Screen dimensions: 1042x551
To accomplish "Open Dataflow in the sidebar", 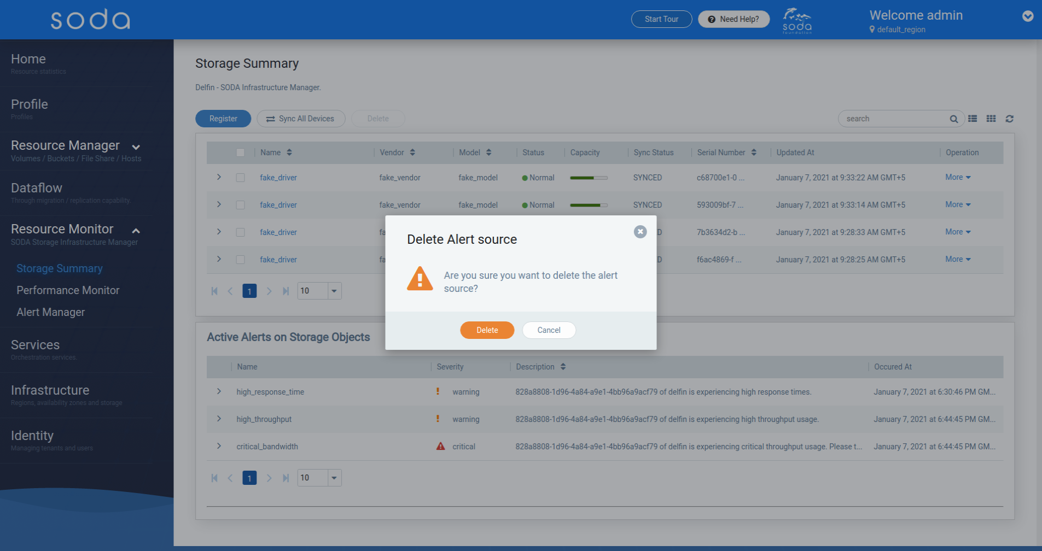I will click(37, 188).
